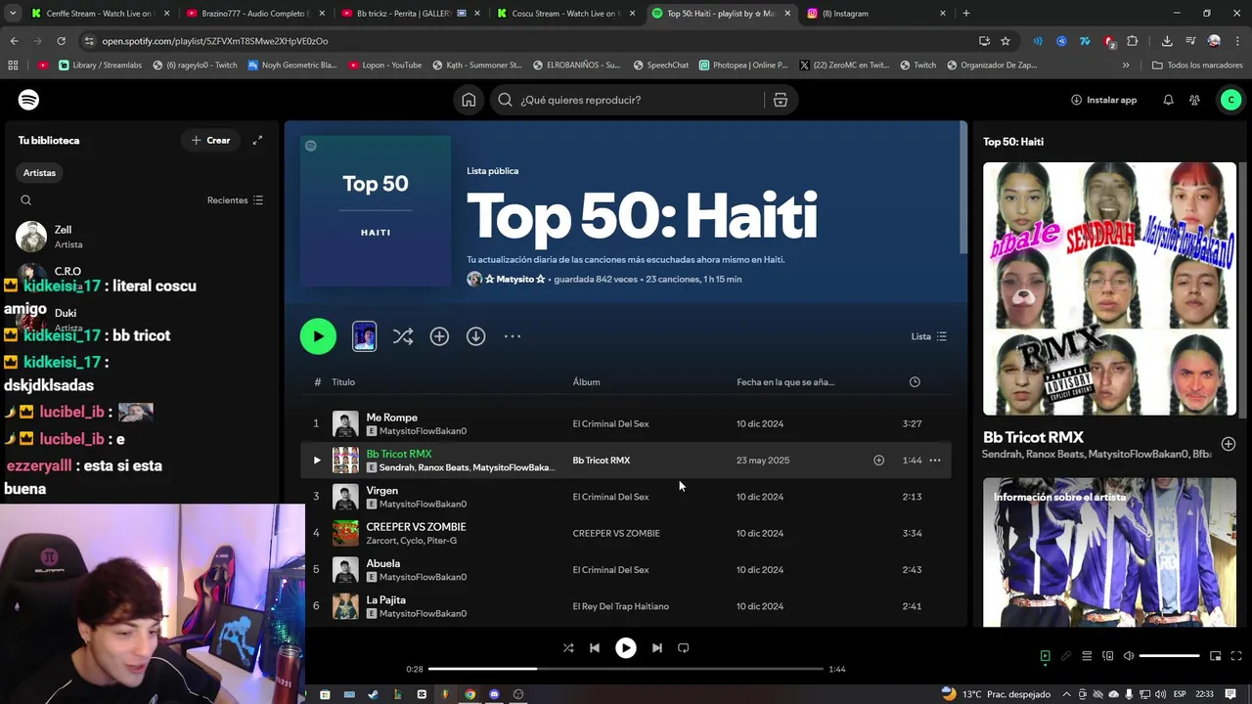This screenshot has width=1252, height=704.
Task: Open the lyrics microphone icon
Action: point(1066,656)
